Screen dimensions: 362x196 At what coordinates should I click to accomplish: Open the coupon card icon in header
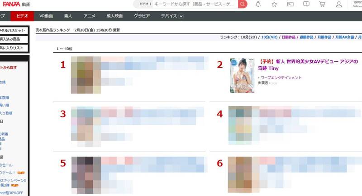(x=290, y=4)
